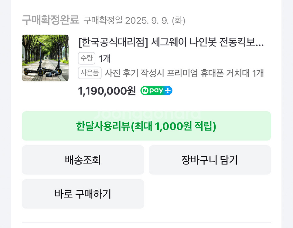Click 장바구니 담기 to add to cart
Viewport: 293px width, 228px height.
tap(210, 160)
